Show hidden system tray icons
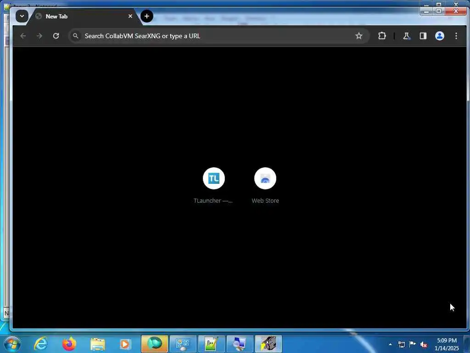Viewport: 470px width, 353px height. (390, 344)
